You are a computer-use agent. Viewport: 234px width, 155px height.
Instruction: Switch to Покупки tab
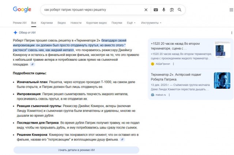pos(117,23)
